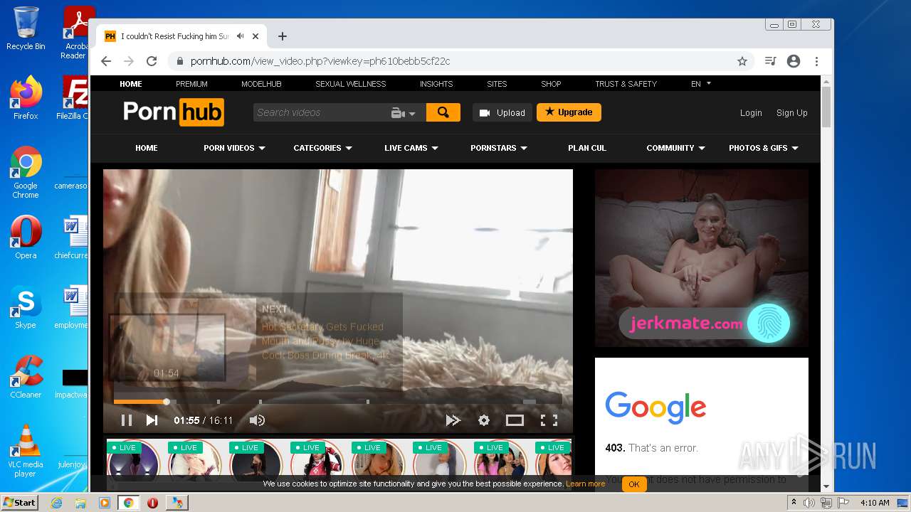Click the video progress bar
The width and height of the screenshot is (911, 512).
coord(337,402)
